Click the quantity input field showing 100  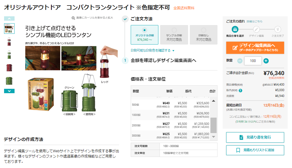pyautogui.click(x=253, y=61)
